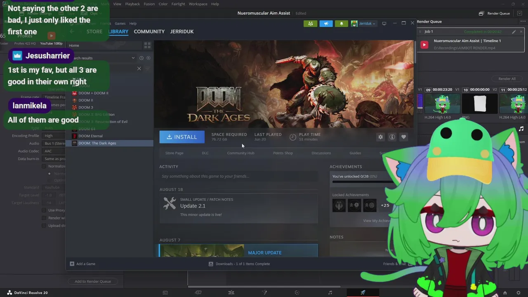Image resolution: width=528 pixels, height=297 pixels.
Task: Open the JERRIDUK profile tab
Action: click(x=182, y=31)
